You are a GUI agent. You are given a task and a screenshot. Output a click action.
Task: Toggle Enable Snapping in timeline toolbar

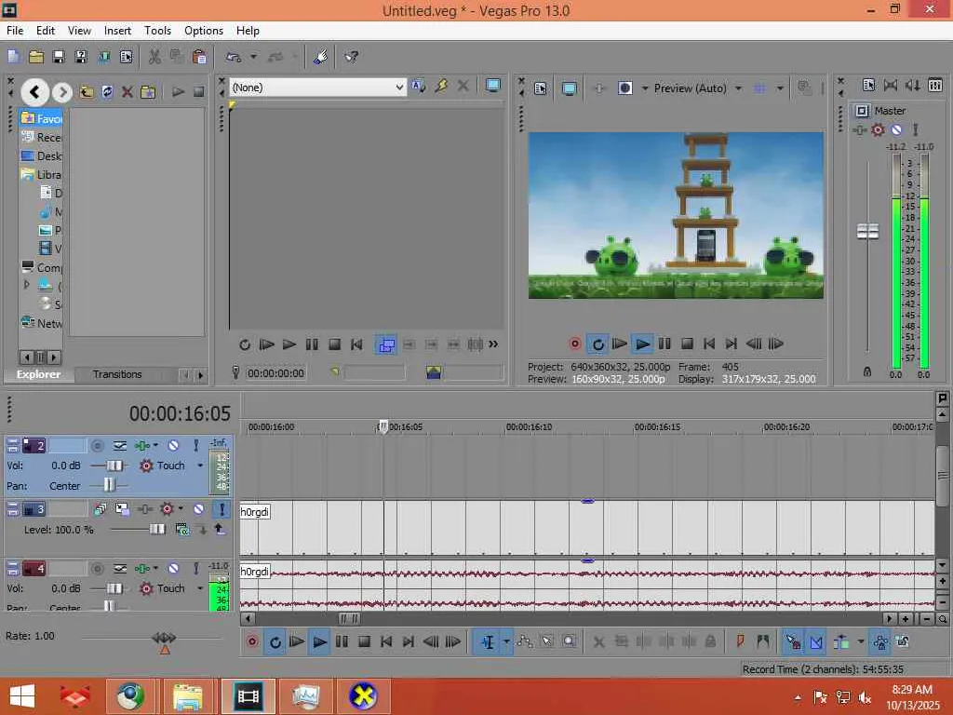[x=793, y=641]
